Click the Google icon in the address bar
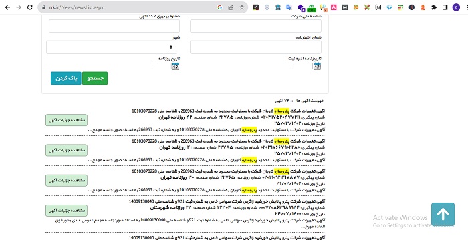The height and width of the screenshot is (240, 468). pyautogui.click(x=220, y=7)
